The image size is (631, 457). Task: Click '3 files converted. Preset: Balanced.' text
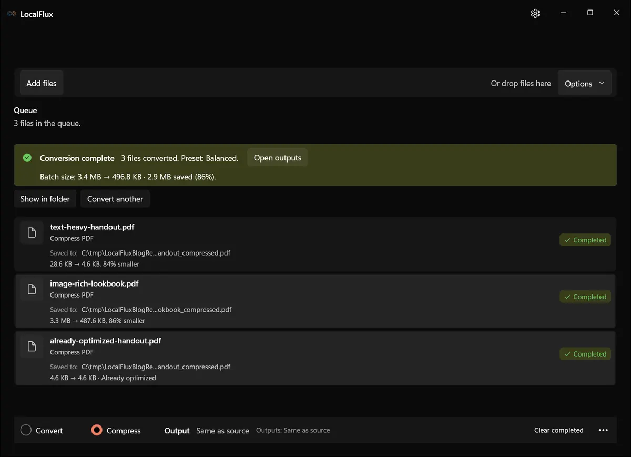pos(179,158)
